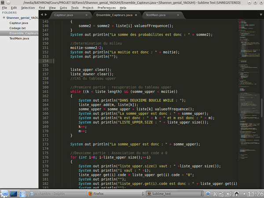Image resolution: width=264 pixels, height=198 pixels.
Task: Click the Firefox icon in taskbar
Action: click(x=90, y=194)
